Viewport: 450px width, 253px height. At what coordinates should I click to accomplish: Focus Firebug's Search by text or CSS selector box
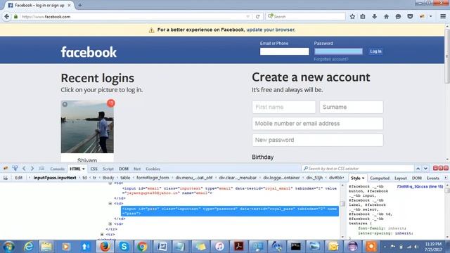(x=358, y=169)
